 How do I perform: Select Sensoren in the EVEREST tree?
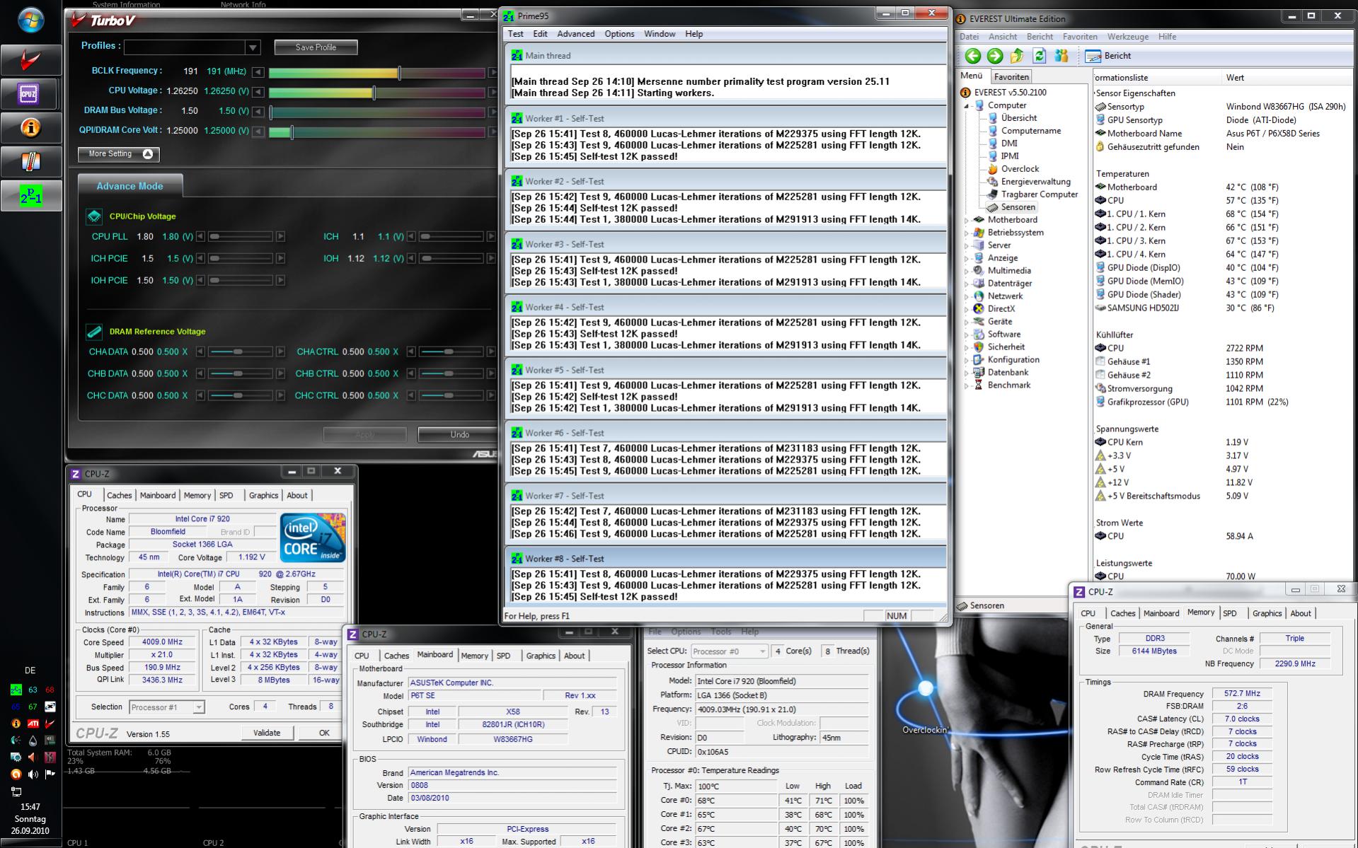(1018, 207)
